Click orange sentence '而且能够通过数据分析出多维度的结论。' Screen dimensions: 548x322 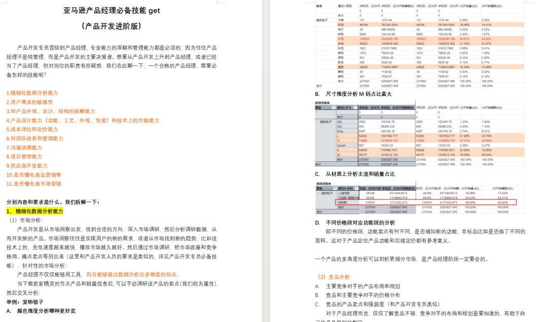pos(133,274)
